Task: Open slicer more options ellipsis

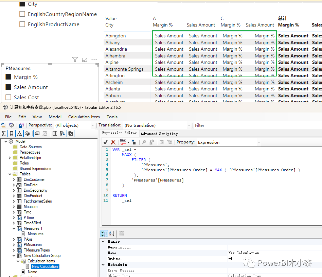Action: click(x=94, y=59)
